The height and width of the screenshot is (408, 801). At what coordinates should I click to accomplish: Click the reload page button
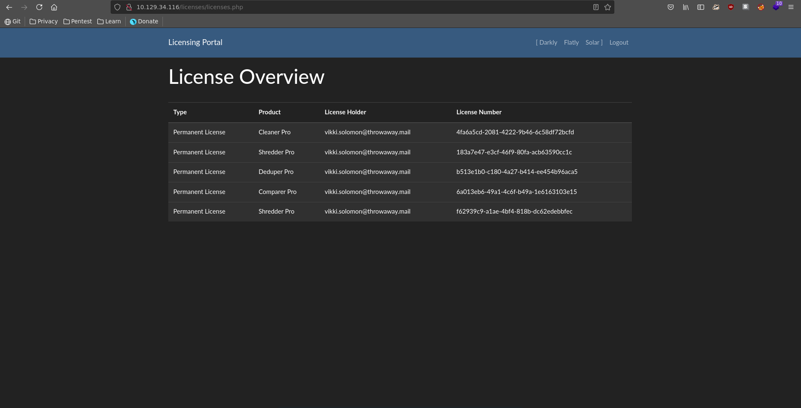(39, 7)
